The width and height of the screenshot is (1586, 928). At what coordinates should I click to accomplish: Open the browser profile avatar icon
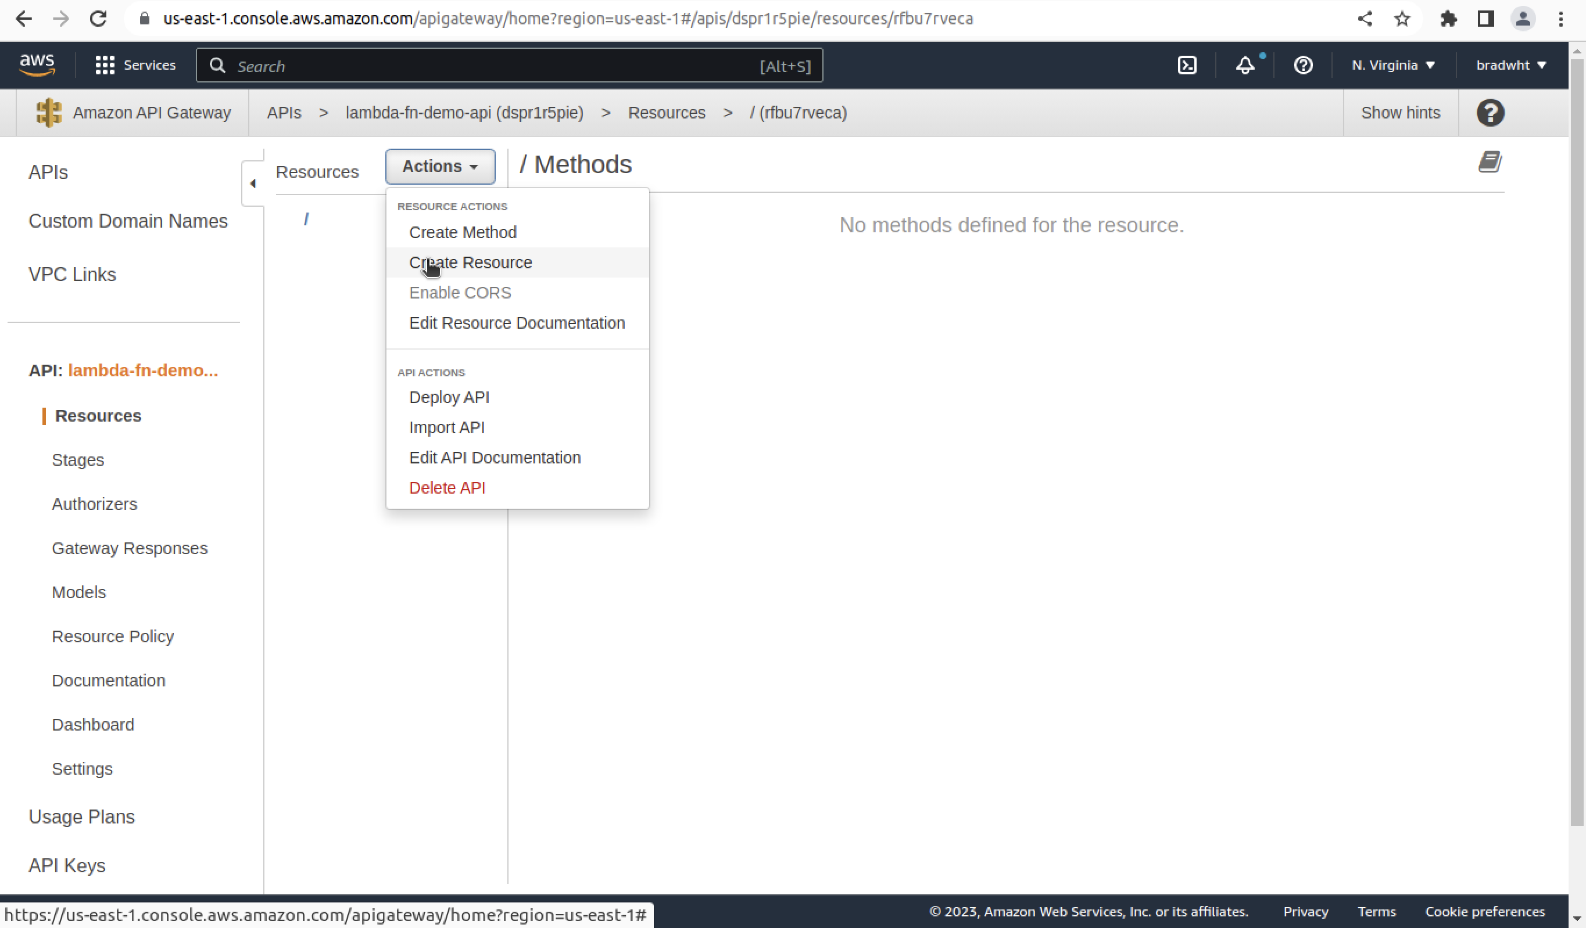pos(1523,19)
